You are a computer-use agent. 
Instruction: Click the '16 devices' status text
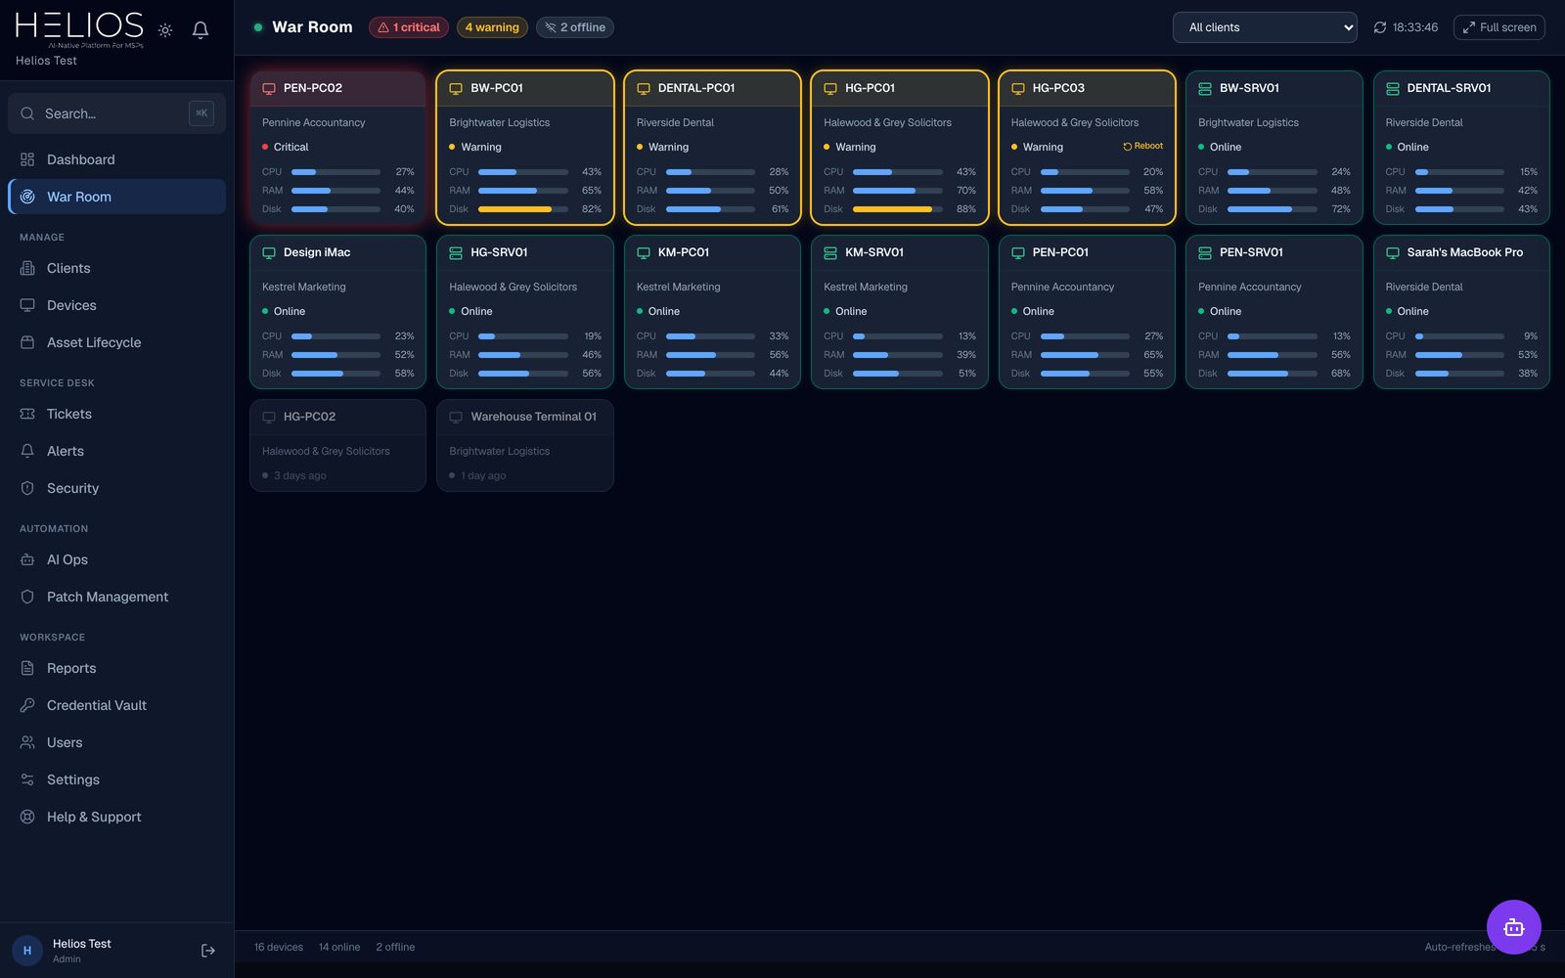(279, 947)
